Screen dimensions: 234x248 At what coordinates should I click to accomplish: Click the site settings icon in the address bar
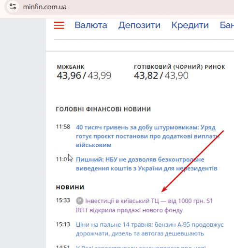tap(13, 7)
